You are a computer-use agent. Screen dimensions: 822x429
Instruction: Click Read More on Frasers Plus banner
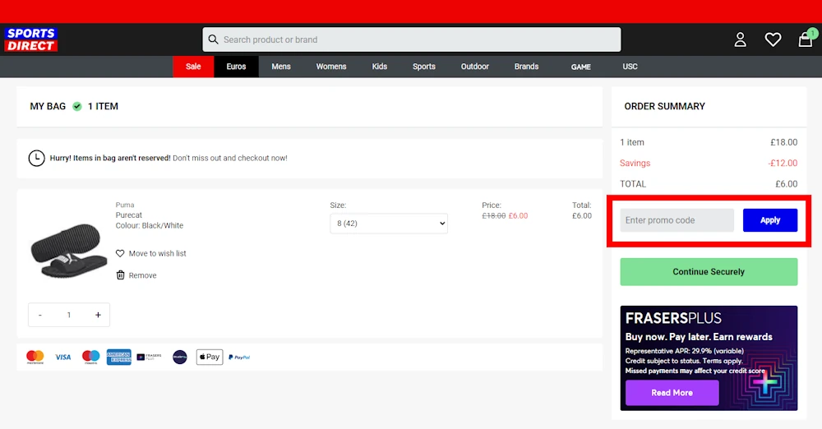[672, 393]
